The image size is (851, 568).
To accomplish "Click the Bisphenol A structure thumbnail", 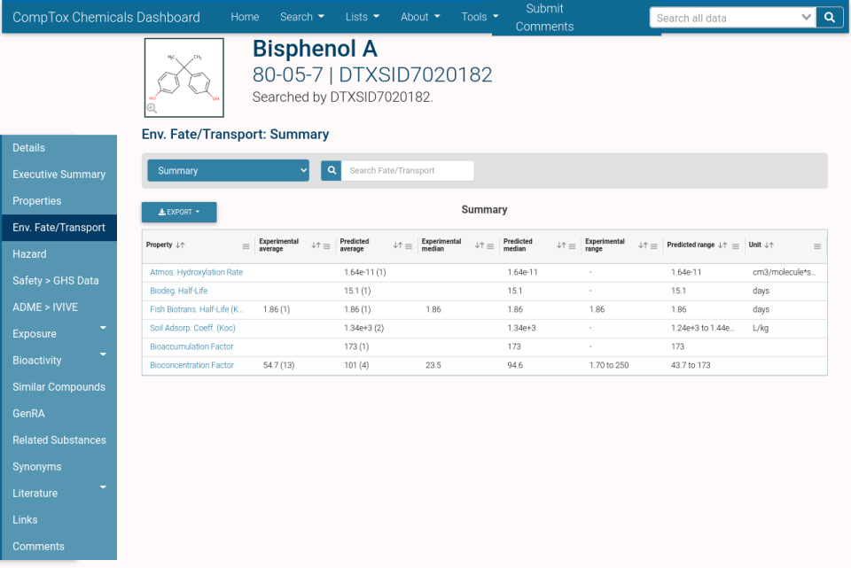I will (x=184, y=78).
